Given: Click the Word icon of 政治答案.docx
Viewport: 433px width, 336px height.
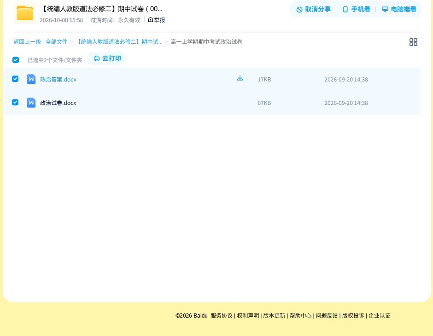Looking at the screenshot, I should pyautogui.click(x=31, y=79).
